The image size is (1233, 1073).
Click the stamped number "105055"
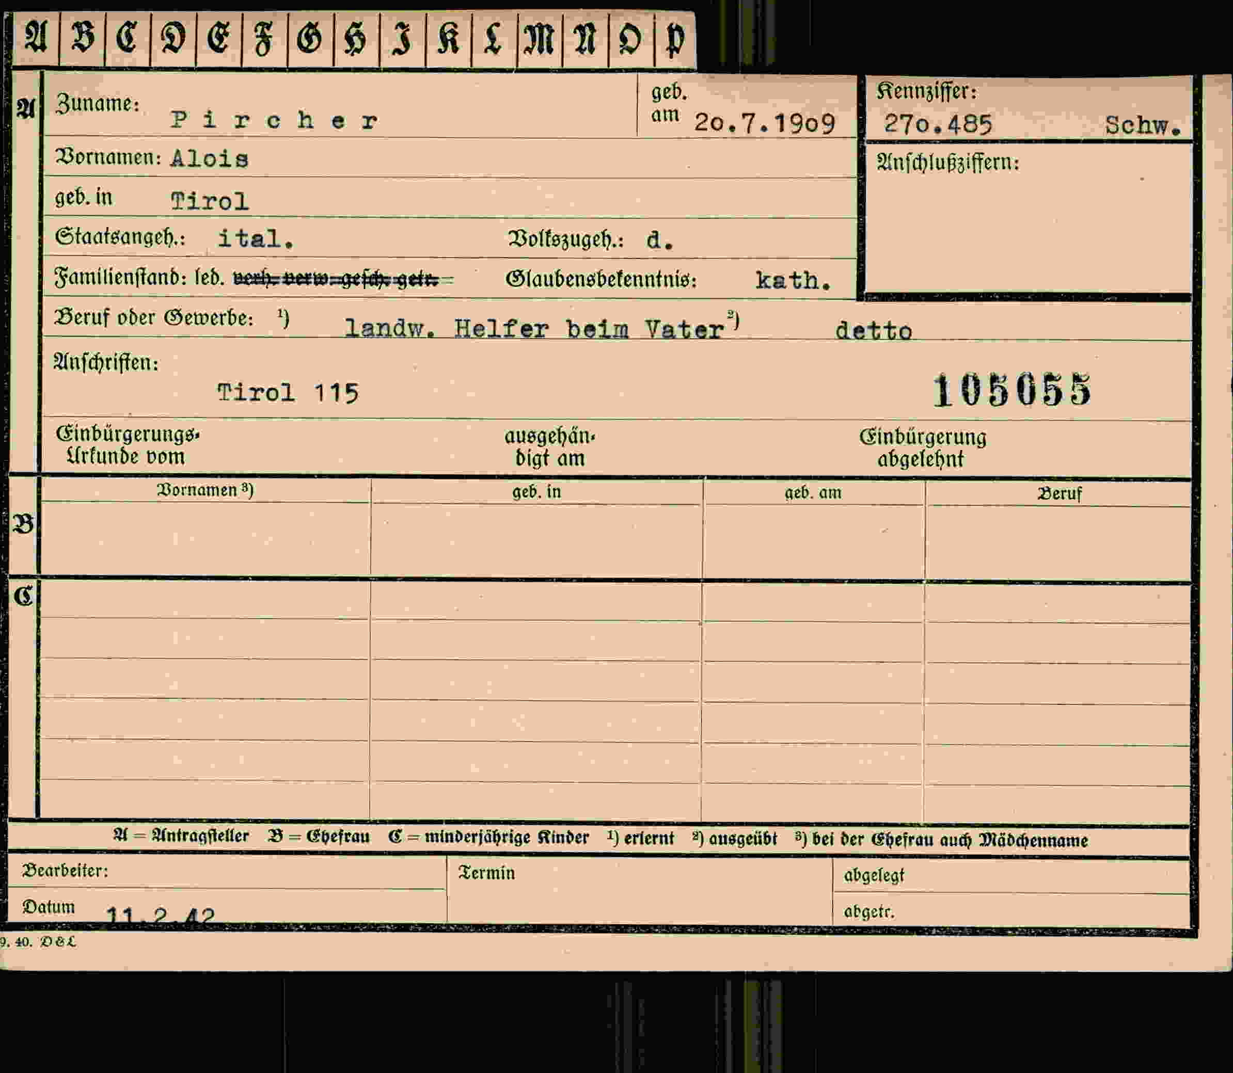[1012, 390]
